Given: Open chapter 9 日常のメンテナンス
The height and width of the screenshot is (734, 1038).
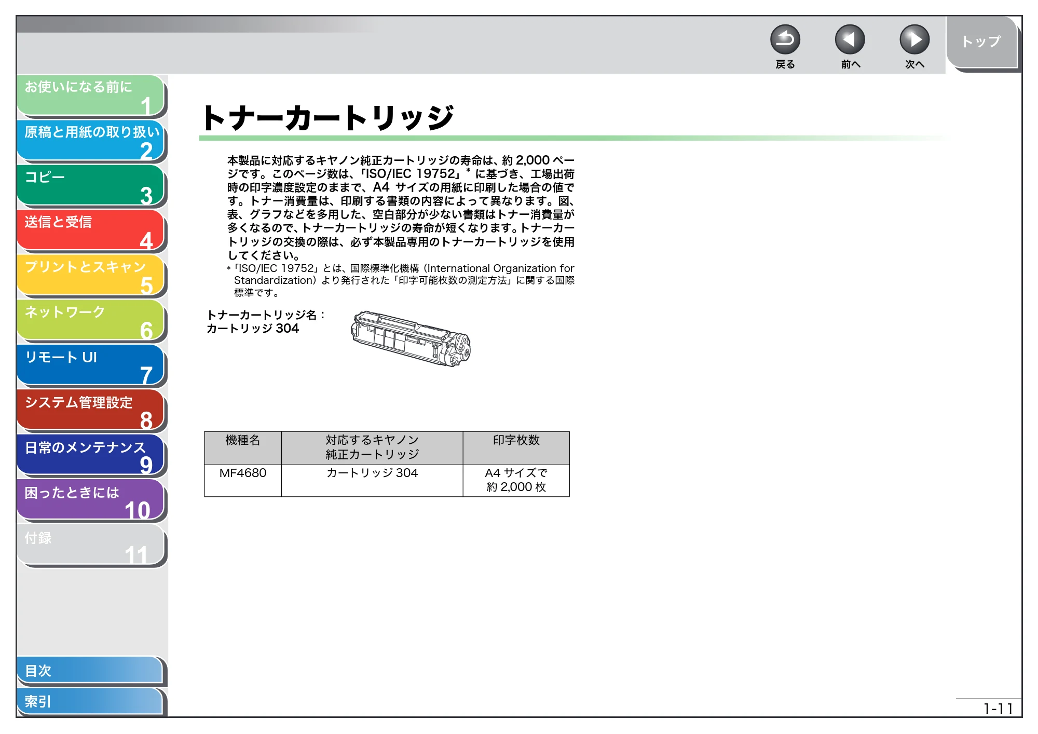Looking at the screenshot, I should [91, 455].
